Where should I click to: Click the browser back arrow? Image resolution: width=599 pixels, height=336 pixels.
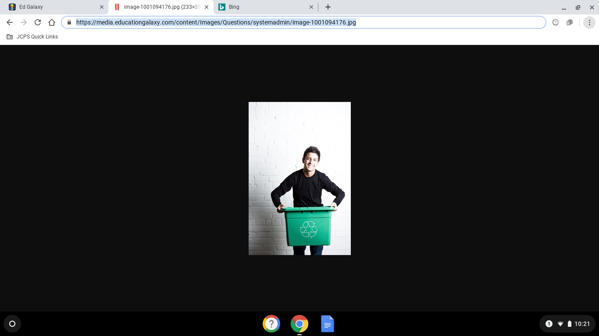(10, 22)
